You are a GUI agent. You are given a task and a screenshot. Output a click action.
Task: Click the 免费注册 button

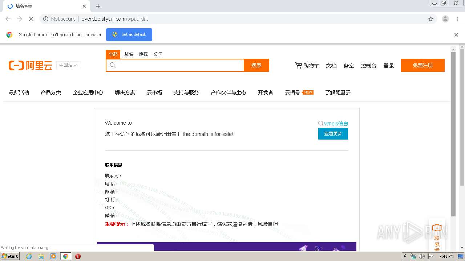[x=423, y=65]
